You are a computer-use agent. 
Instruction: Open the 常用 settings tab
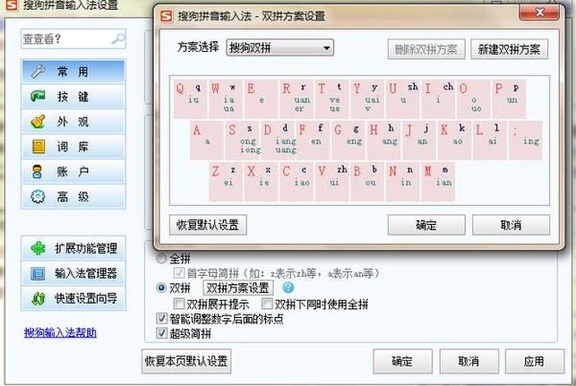(73, 71)
